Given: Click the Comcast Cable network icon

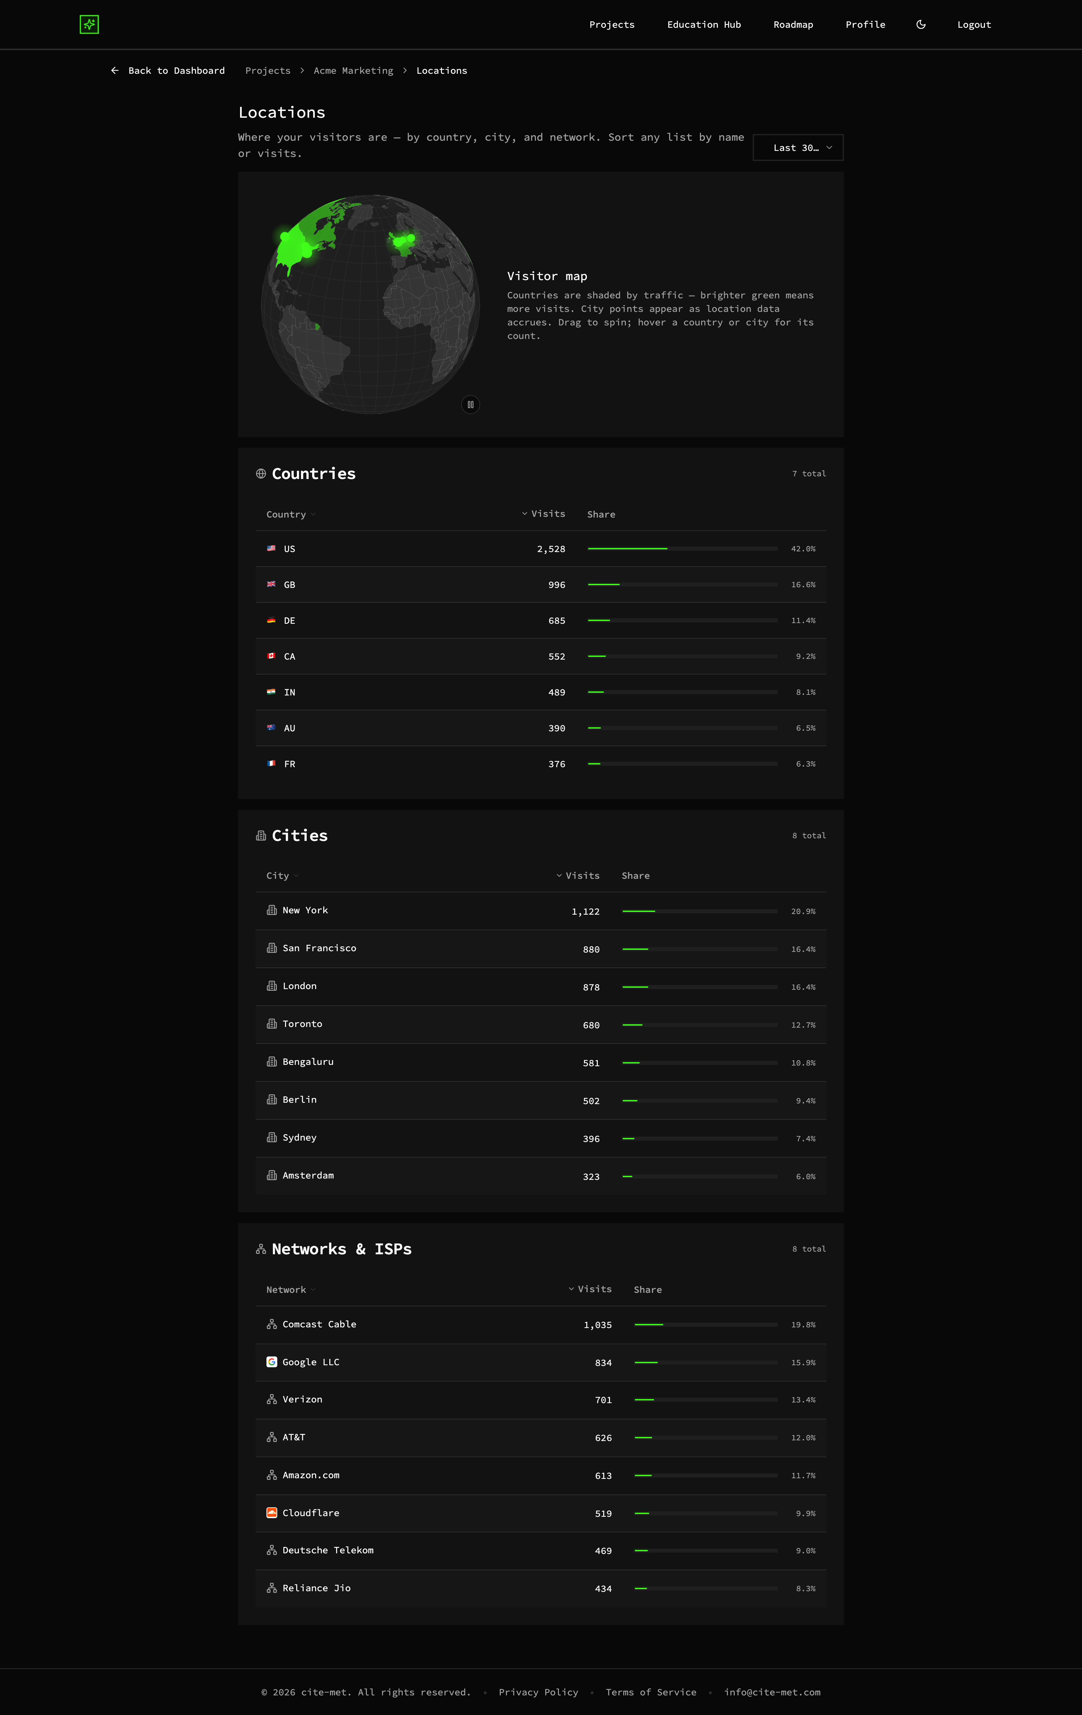Looking at the screenshot, I should pyautogui.click(x=272, y=1324).
